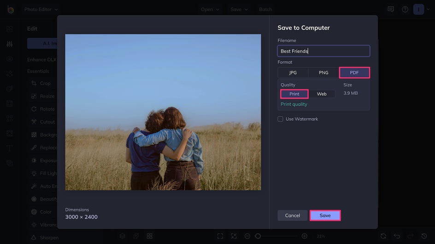435x244 pixels.
Task: Open the Batch menu item
Action: [265, 9]
